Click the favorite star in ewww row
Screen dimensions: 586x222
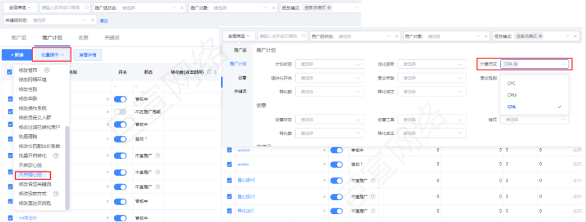(x=325, y=150)
